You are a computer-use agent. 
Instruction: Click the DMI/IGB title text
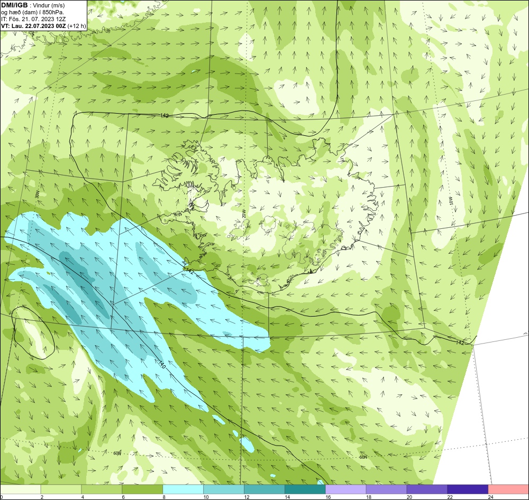[x=14, y=5]
